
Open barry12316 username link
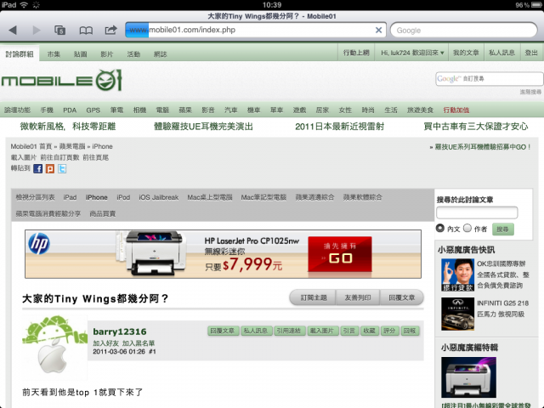click(120, 331)
